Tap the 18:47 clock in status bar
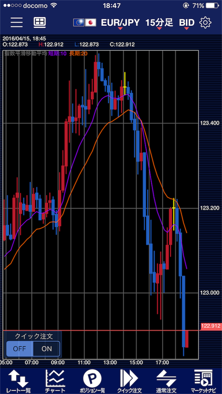Screen dimensions: 222x394 tap(111, 5)
